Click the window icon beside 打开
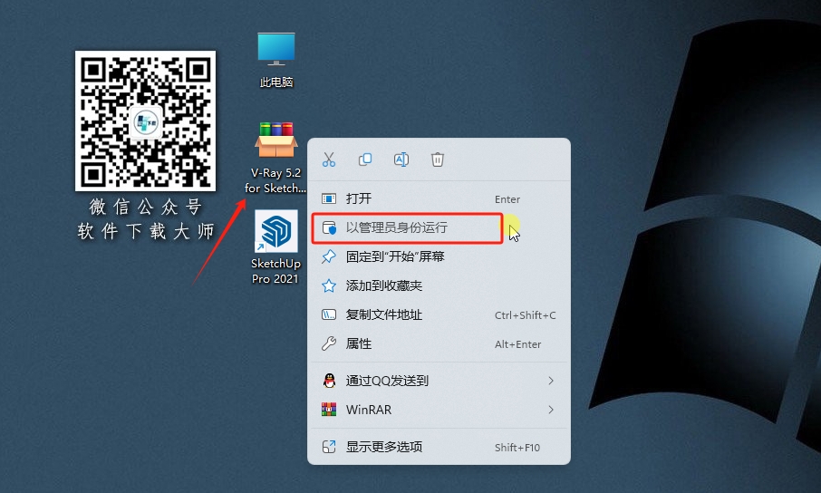 coord(329,198)
